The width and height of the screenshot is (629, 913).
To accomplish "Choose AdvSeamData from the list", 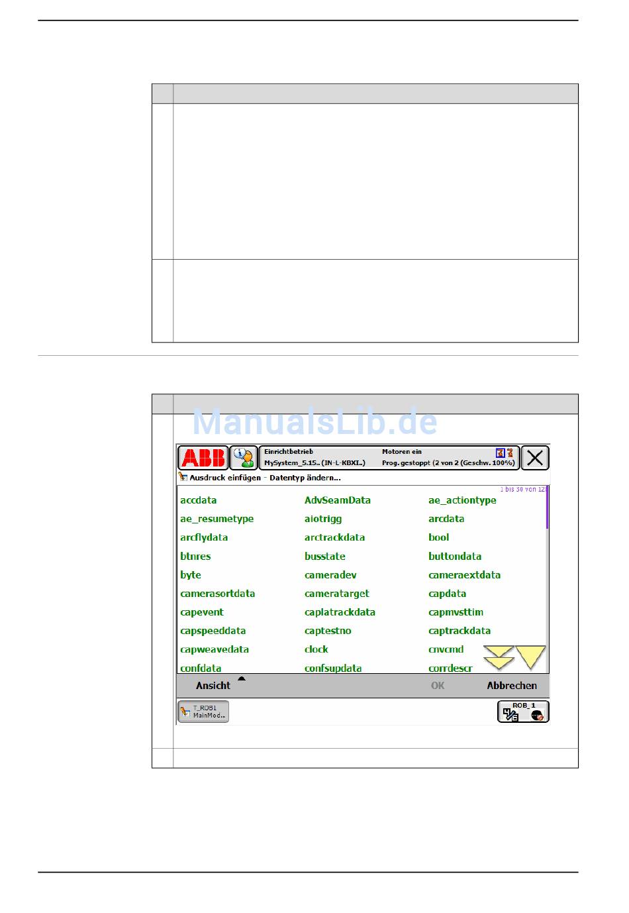I will [337, 500].
